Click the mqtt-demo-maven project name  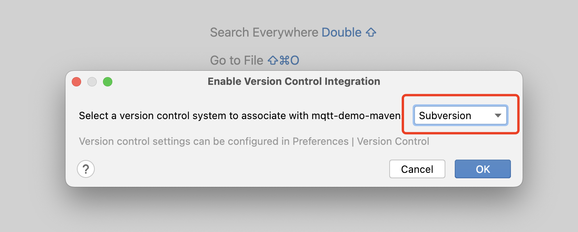click(x=356, y=116)
